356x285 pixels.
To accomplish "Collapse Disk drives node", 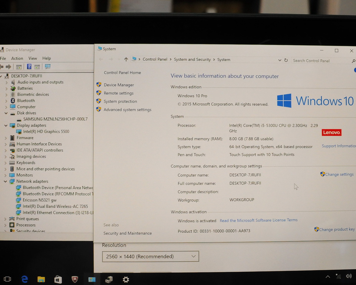I will [6, 113].
